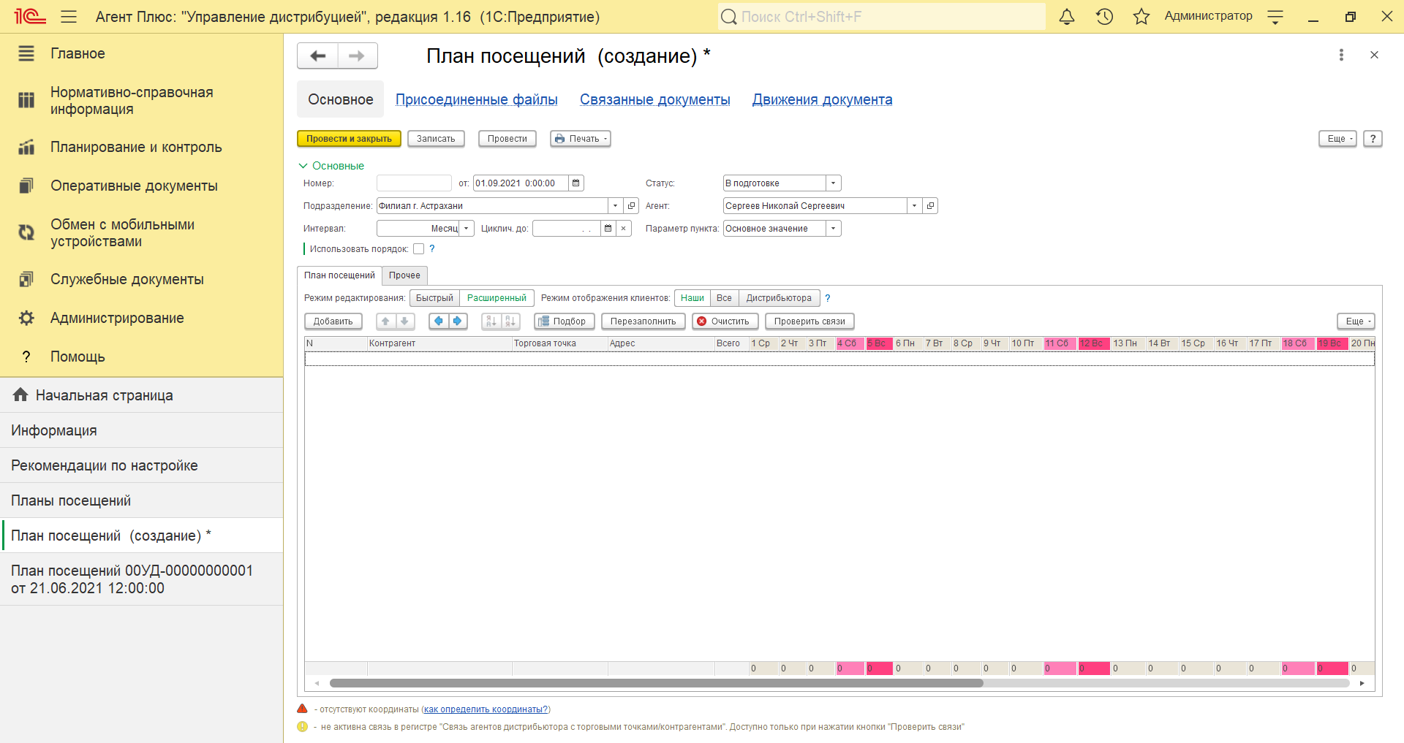Click the question mark after Дистрибьютора

click(x=828, y=298)
